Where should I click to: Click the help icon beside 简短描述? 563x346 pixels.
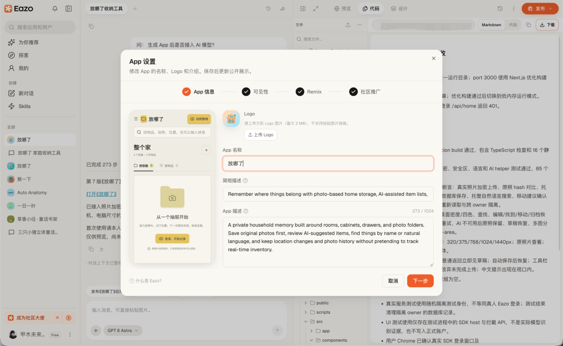(245, 180)
